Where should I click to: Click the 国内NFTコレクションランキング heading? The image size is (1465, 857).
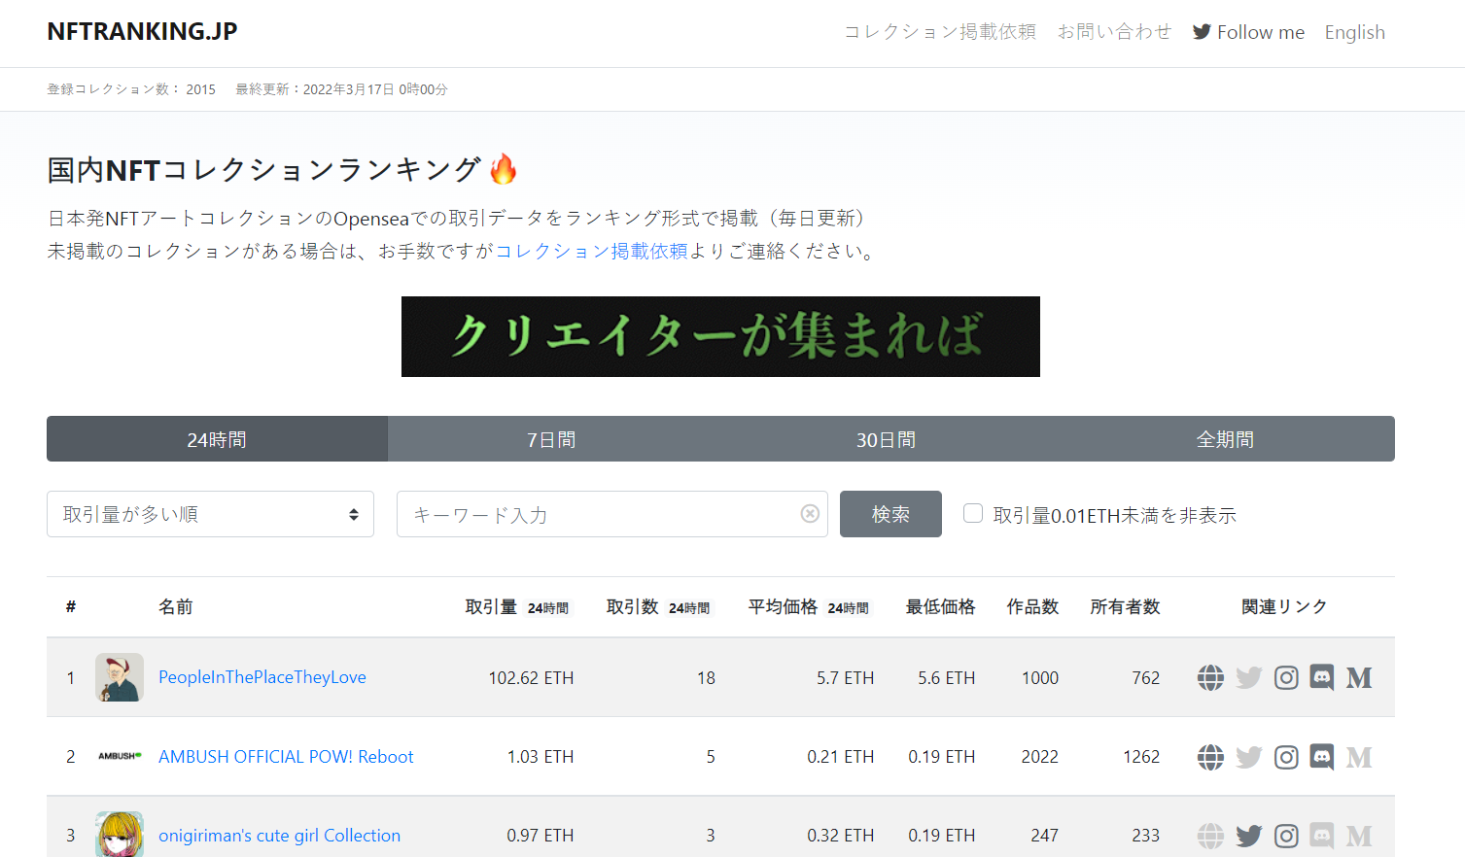click(282, 170)
